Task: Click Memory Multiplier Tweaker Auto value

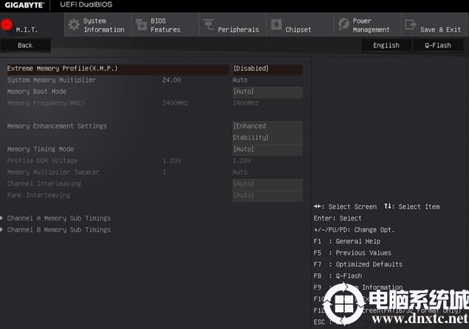Action: click(x=240, y=172)
